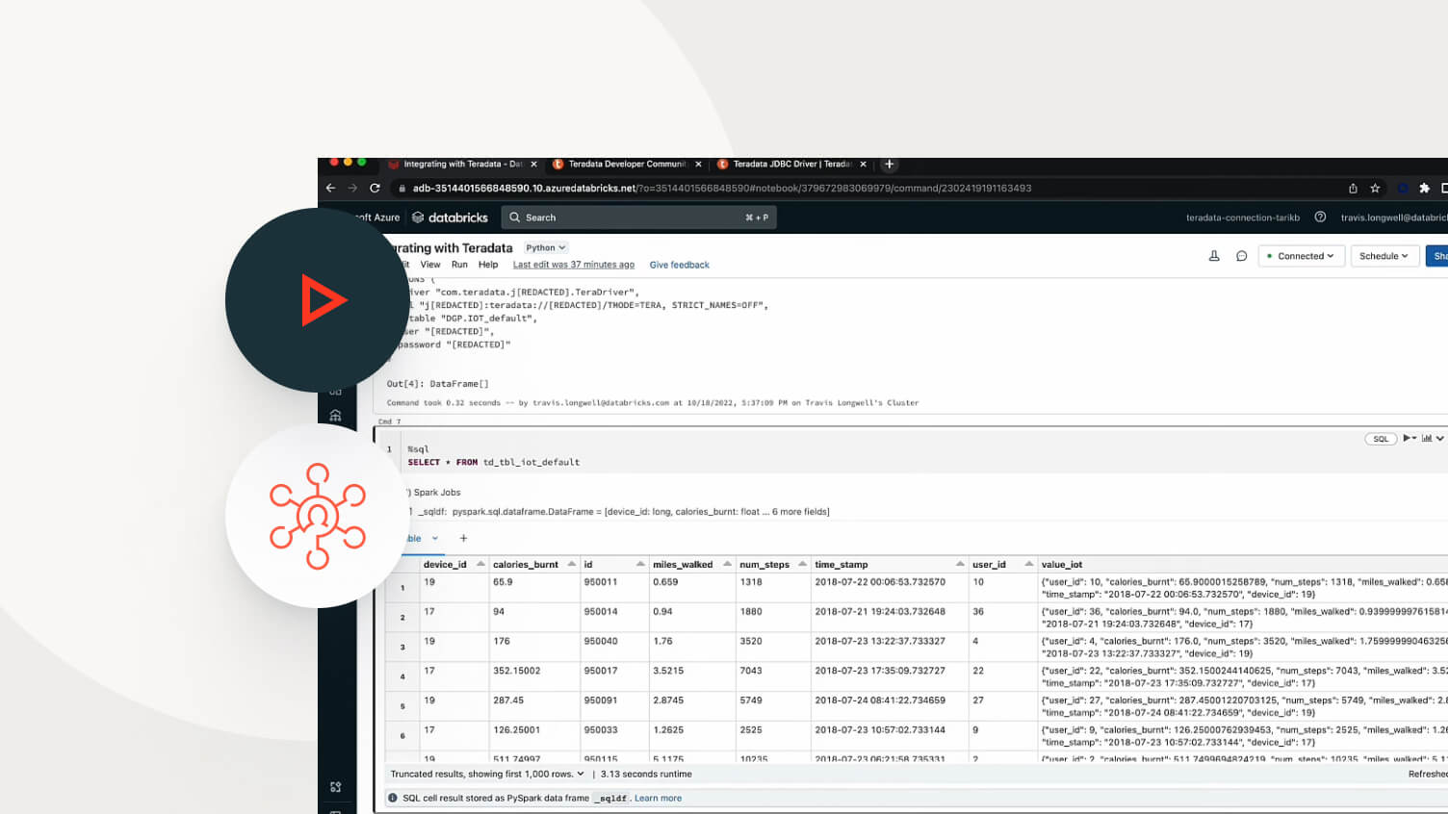The height and width of the screenshot is (814, 1448).
Task: Click the browser share icon
Action: click(x=1353, y=189)
